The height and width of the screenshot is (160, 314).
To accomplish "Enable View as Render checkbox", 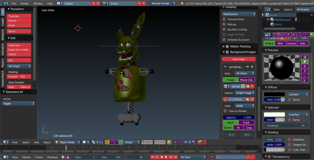I will (x=225, y=111).
